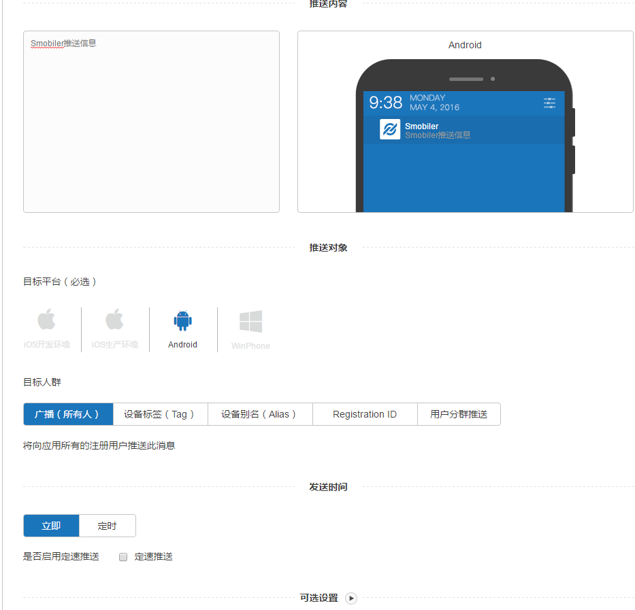Click the settings sliders icon in phone preview
635x610 pixels.
coord(549,103)
